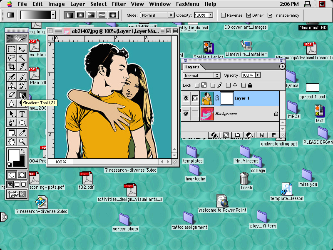
Task: Open the Layer menu
Action: (77, 4)
